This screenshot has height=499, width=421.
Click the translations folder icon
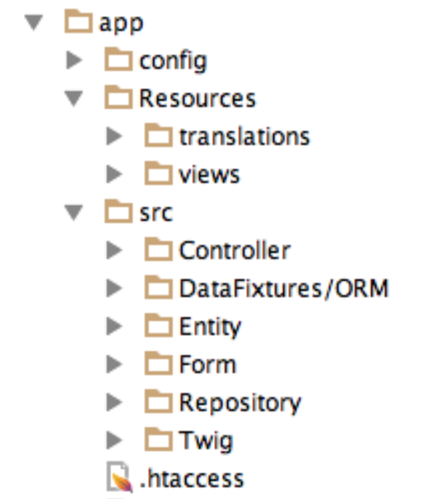pyautogui.click(x=158, y=136)
